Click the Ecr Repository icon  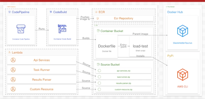click(x=97, y=19)
